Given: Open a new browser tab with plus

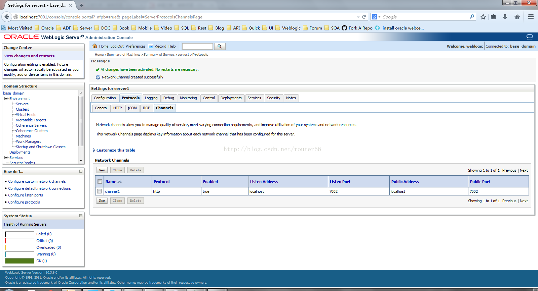Looking at the screenshot, I should tap(82, 5).
